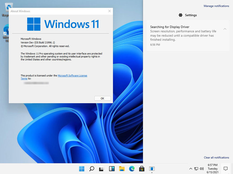The width and height of the screenshot is (233, 174).
Task: Close the About Windows dialog
Action: pyautogui.click(x=110, y=11)
